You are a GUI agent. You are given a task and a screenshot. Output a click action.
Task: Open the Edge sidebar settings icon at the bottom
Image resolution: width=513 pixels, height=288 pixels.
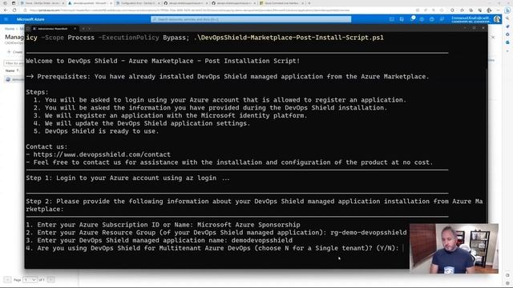(x=507, y=283)
